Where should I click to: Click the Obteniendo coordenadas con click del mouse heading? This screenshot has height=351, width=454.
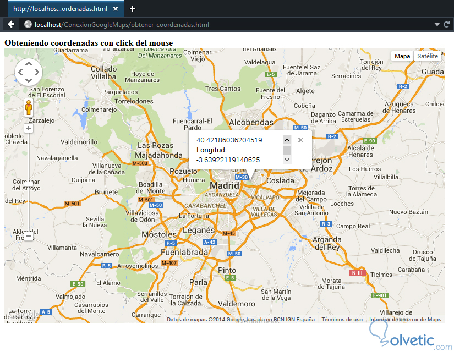(x=89, y=43)
